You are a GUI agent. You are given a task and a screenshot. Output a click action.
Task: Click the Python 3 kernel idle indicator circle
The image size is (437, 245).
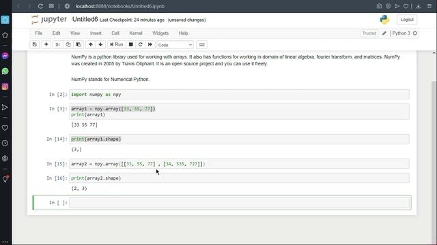415,33
